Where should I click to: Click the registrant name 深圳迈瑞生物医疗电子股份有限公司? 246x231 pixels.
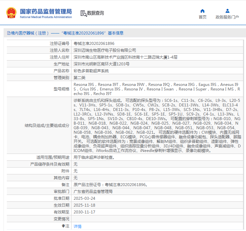pos(105,50)
